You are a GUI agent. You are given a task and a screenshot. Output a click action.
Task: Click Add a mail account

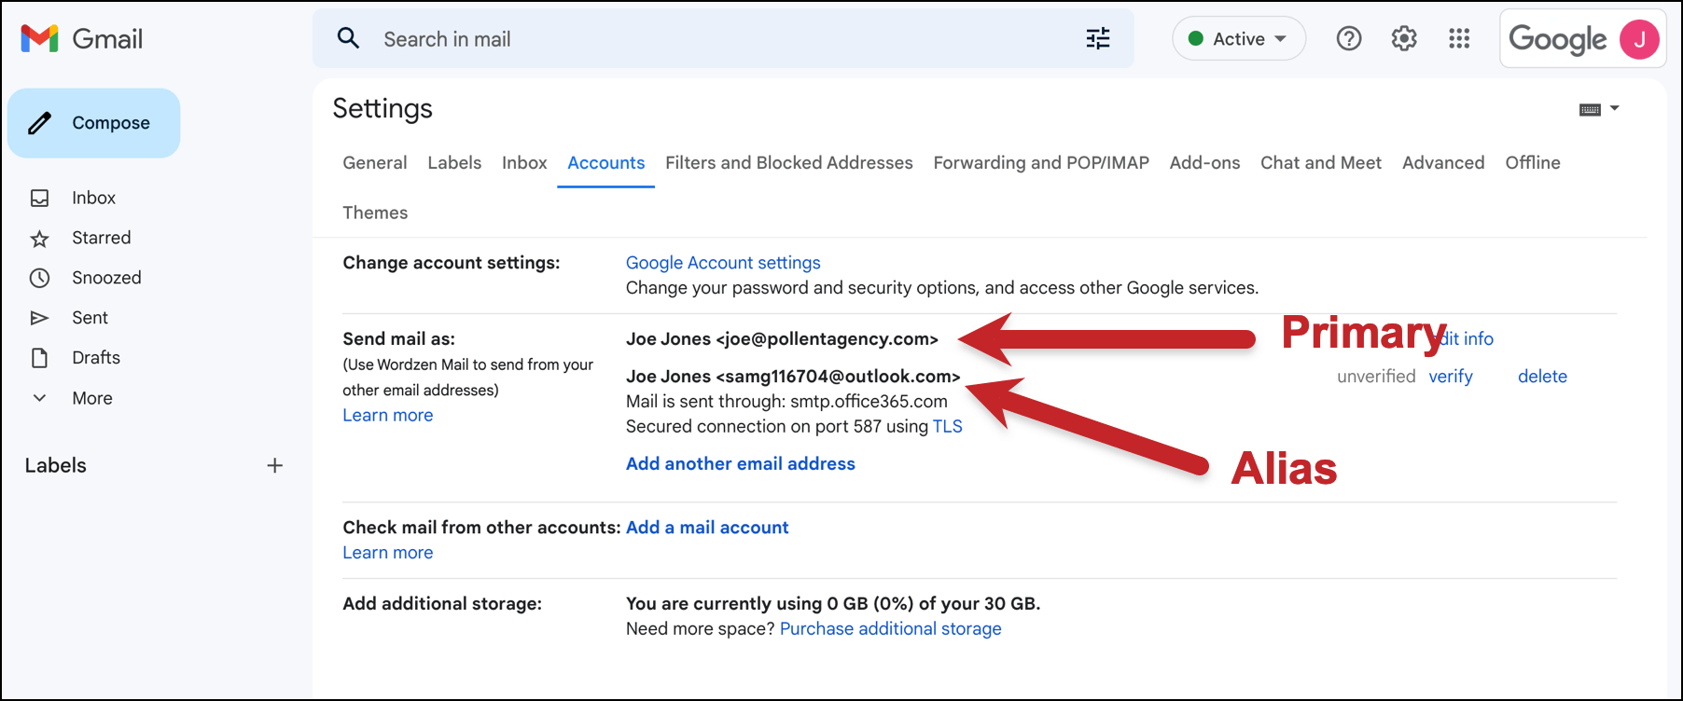pyautogui.click(x=707, y=528)
